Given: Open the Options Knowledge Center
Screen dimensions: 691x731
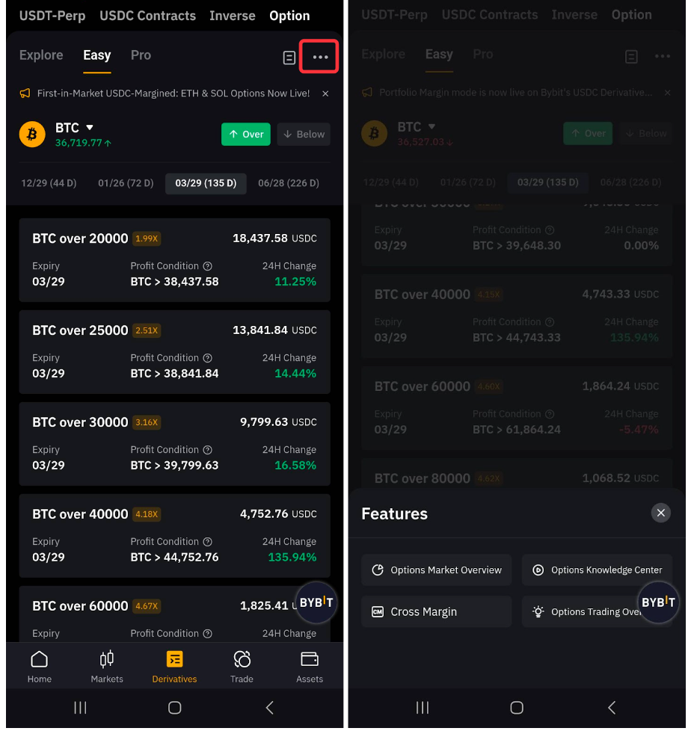Looking at the screenshot, I should (x=597, y=570).
